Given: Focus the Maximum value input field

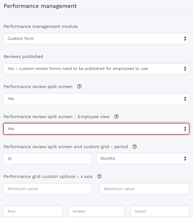Looking at the screenshot, I should (x=144, y=189).
